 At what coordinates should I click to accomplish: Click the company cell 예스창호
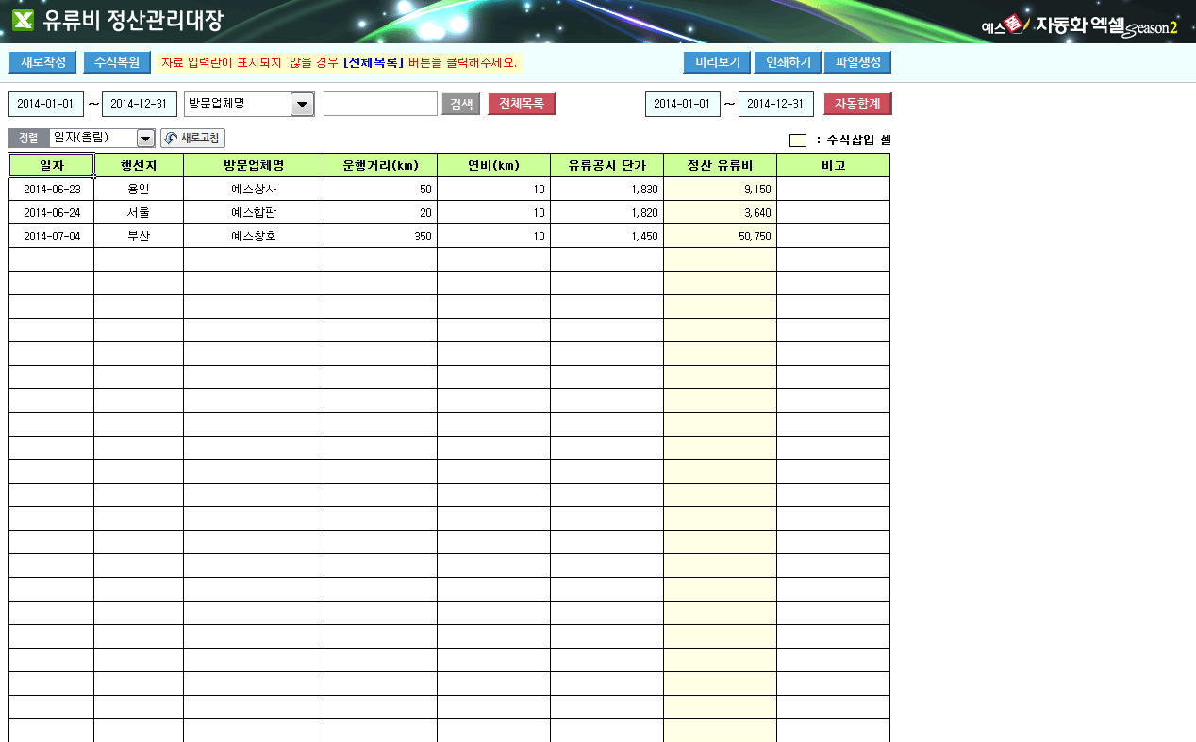(254, 236)
